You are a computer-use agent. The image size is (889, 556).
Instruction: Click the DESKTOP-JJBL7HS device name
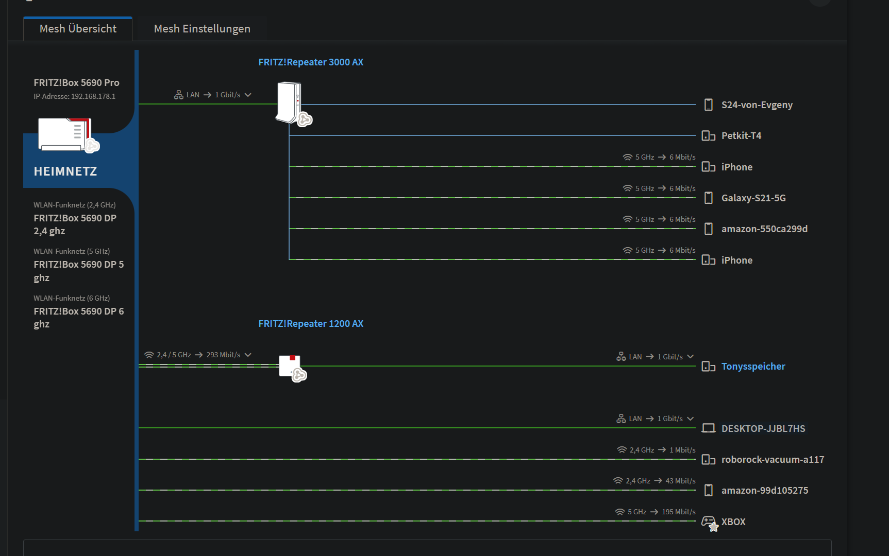tap(763, 428)
